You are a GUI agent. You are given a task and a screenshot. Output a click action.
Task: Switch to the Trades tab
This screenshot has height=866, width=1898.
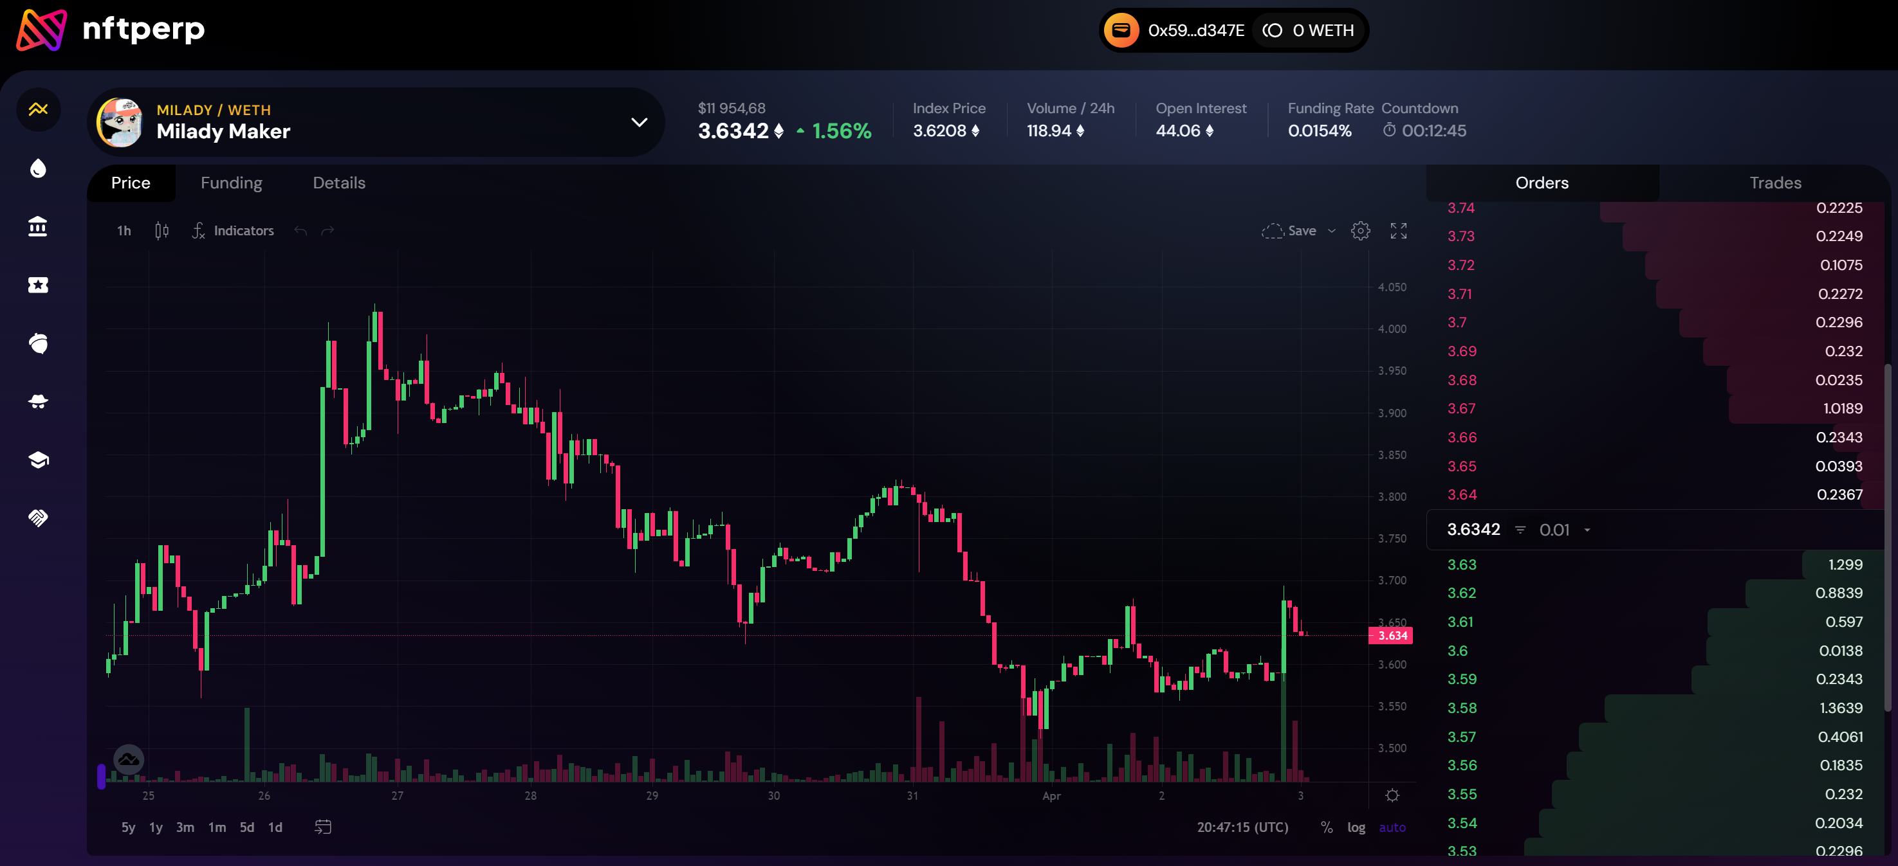click(1775, 183)
